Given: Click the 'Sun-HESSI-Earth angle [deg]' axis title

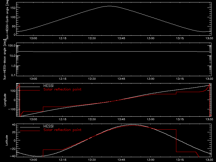Looking at the screenshot, I should 7,19.
